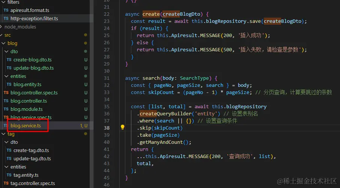This screenshot has width=340, height=188.
Task: Click the U status badge of blog.module.ts
Action: pyautogui.click(x=86, y=109)
